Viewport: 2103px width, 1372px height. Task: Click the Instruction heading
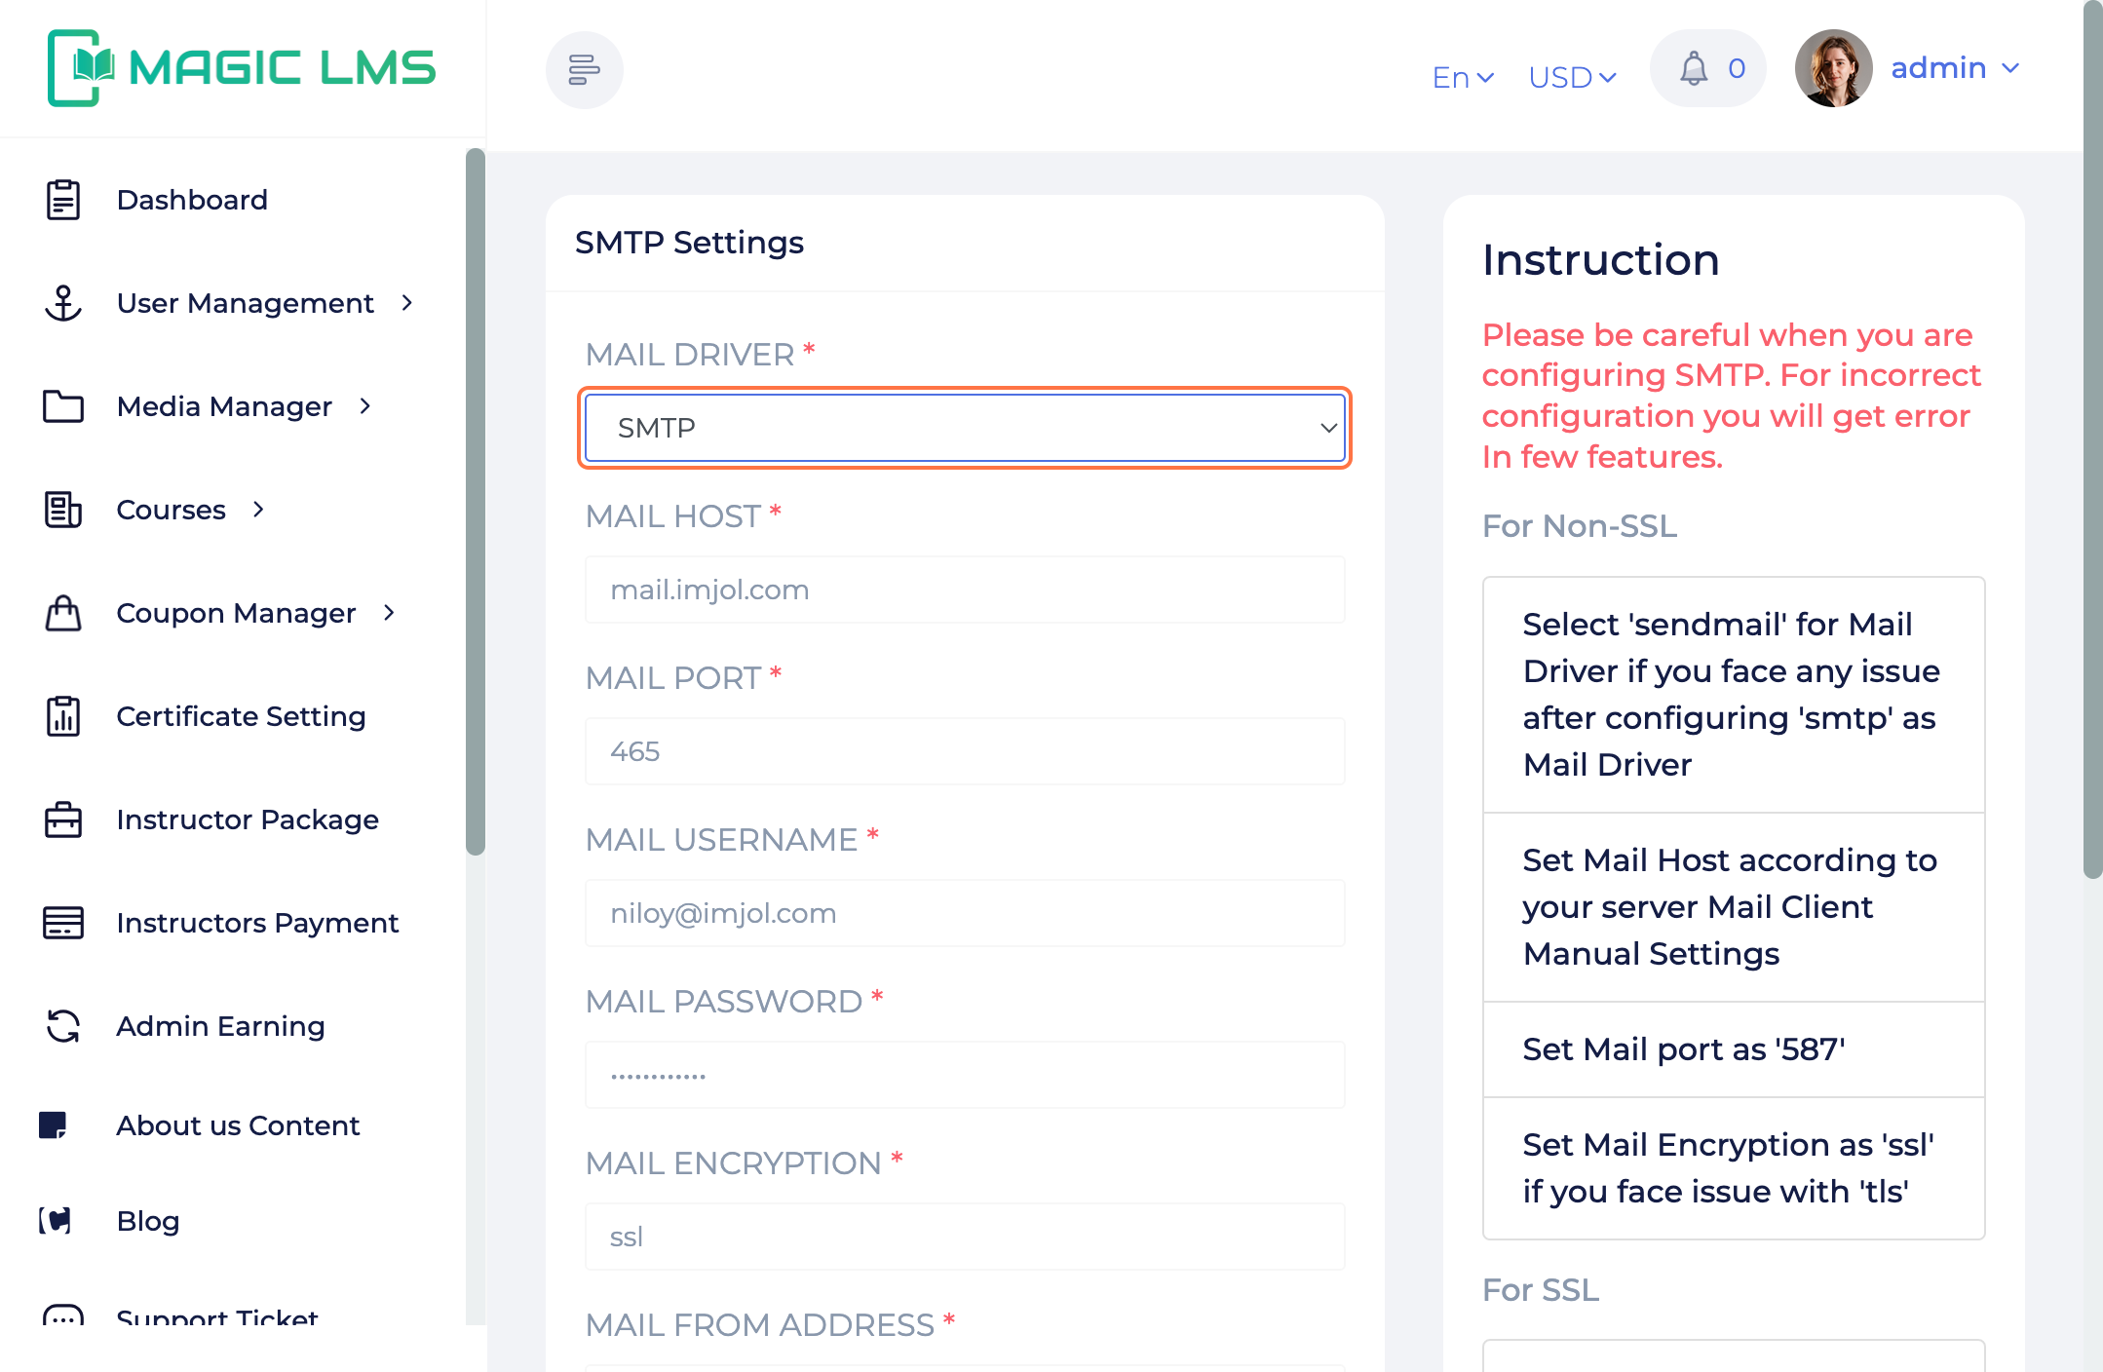pyautogui.click(x=1601, y=260)
